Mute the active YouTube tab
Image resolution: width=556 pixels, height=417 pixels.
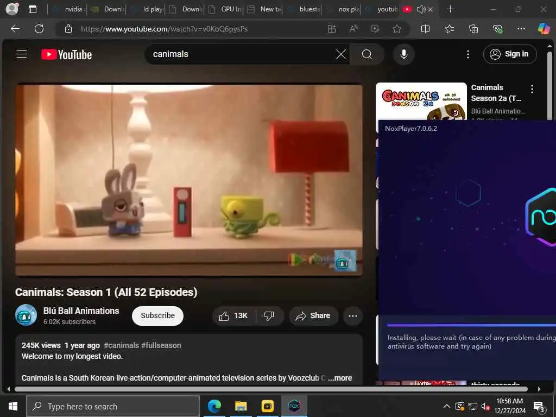click(x=421, y=9)
